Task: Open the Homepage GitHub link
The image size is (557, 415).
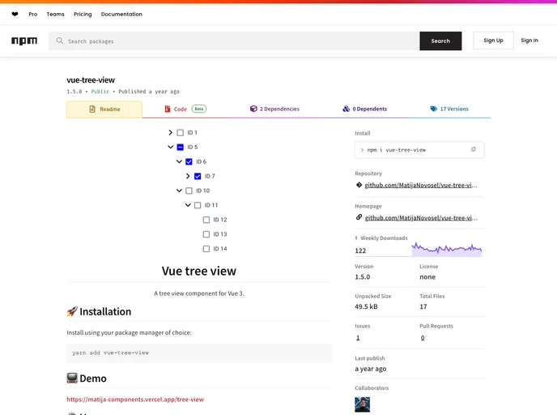Action: click(x=421, y=218)
